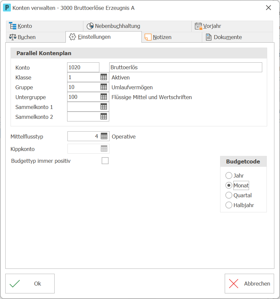Screen dimensions: 280x299
Task: Open lookup table icon for Untergruppe
Action: click(x=104, y=97)
